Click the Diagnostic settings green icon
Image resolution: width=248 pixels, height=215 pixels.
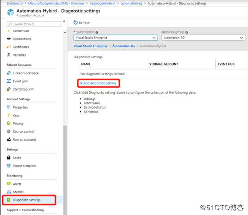point(9,200)
